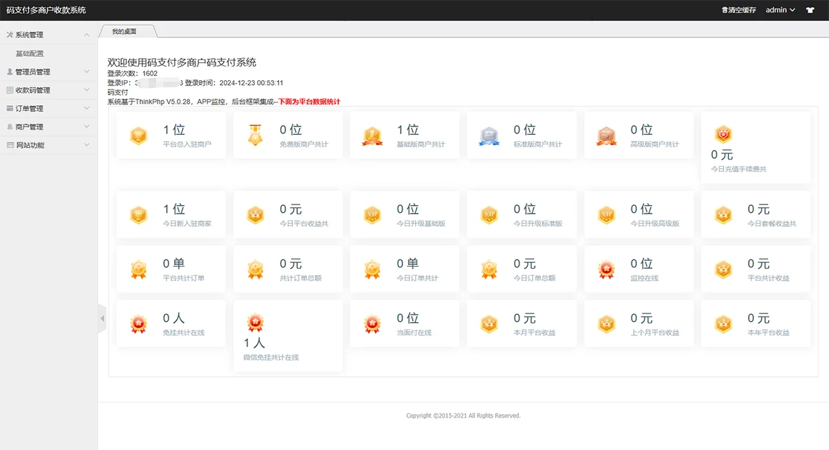Click the 平台总入驻商户 badge icon
The height and width of the screenshot is (450, 829).
139,135
